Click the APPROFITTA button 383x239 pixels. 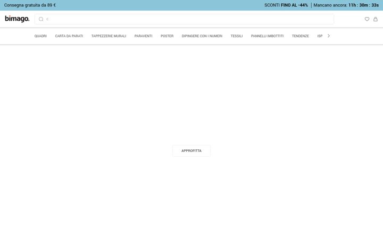tap(191, 151)
